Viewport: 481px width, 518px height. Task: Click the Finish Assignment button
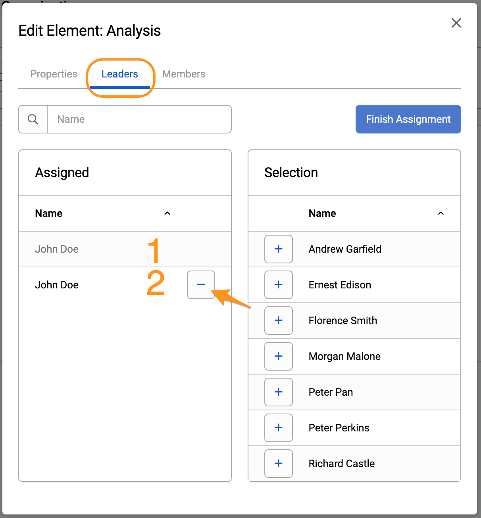pyautogui.click(x=408, y=119)
